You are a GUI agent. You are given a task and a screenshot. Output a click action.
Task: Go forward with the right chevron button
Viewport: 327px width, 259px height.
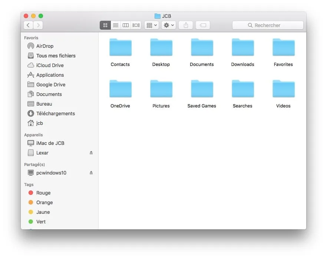click(38, 25)
